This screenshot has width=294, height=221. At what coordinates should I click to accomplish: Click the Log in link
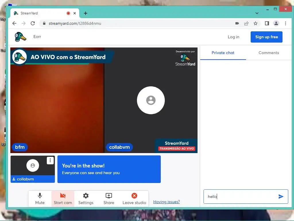click(x=233, y=37)
